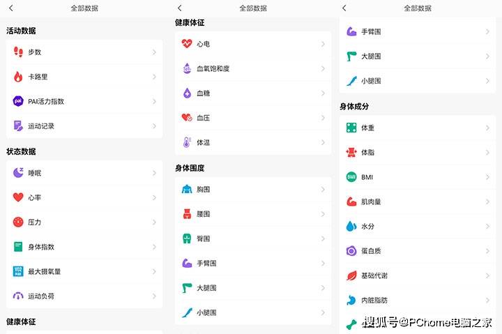This screenshot has height=334, width=502.
Task: Tap the VO2 max icon for 最大摄氧量
Action: pyautogui.click(x=18, y=271)
